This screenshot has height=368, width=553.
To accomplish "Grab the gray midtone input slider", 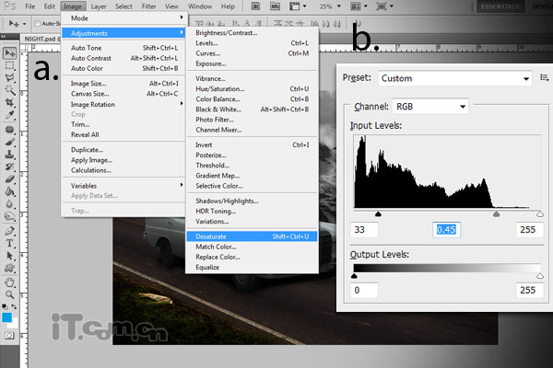I will [x=497, y=213].
